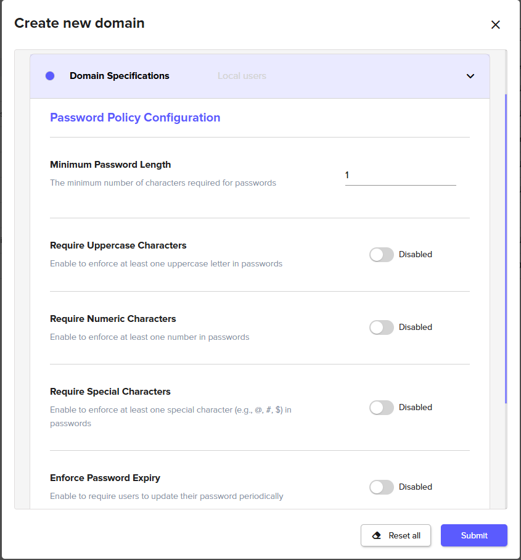Image resolution: width=521 pixels, height=560 pixels.
Task: Close the Create new domain dialog
Action: click(x=495, y=25)
